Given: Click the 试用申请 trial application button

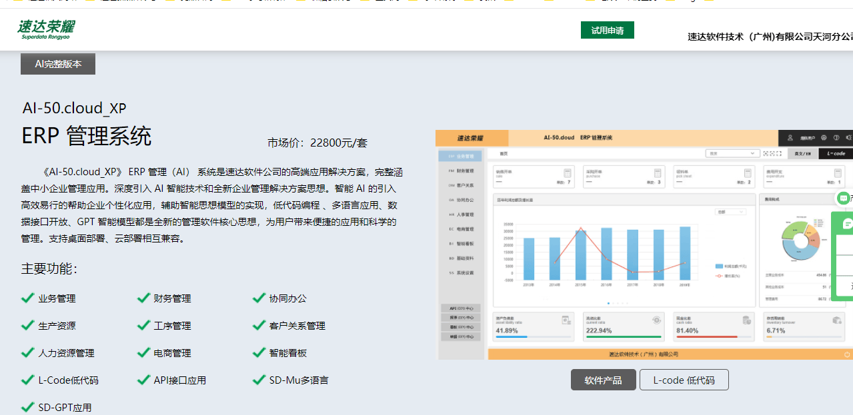Looking at the screenshot, I should click(x=607, y=30).
